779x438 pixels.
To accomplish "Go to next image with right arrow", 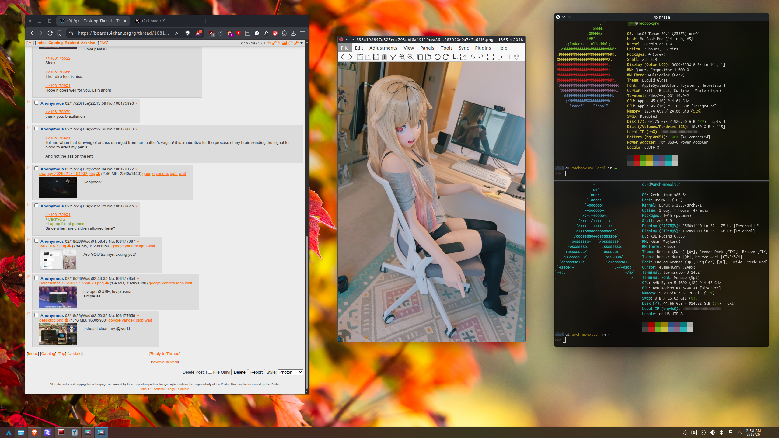I will (x=351, y=57).
